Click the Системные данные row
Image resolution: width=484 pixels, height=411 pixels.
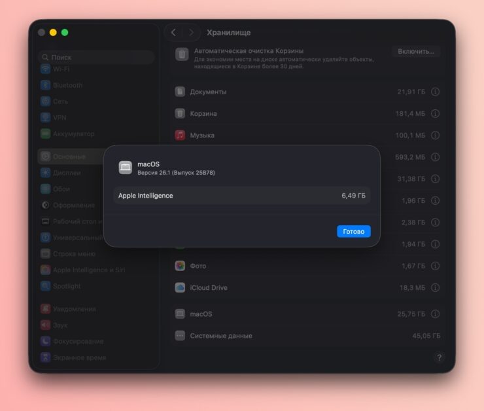307,336
